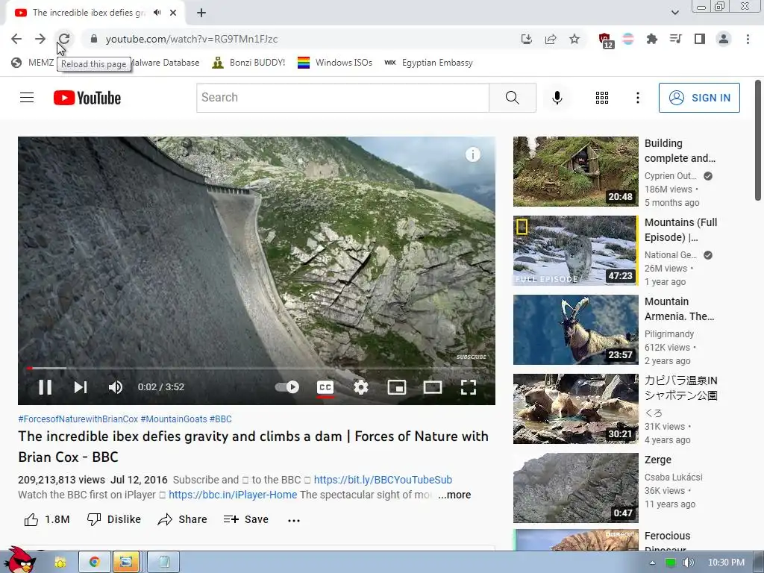Click the address bar URL
764x573 pixels.
192,39
